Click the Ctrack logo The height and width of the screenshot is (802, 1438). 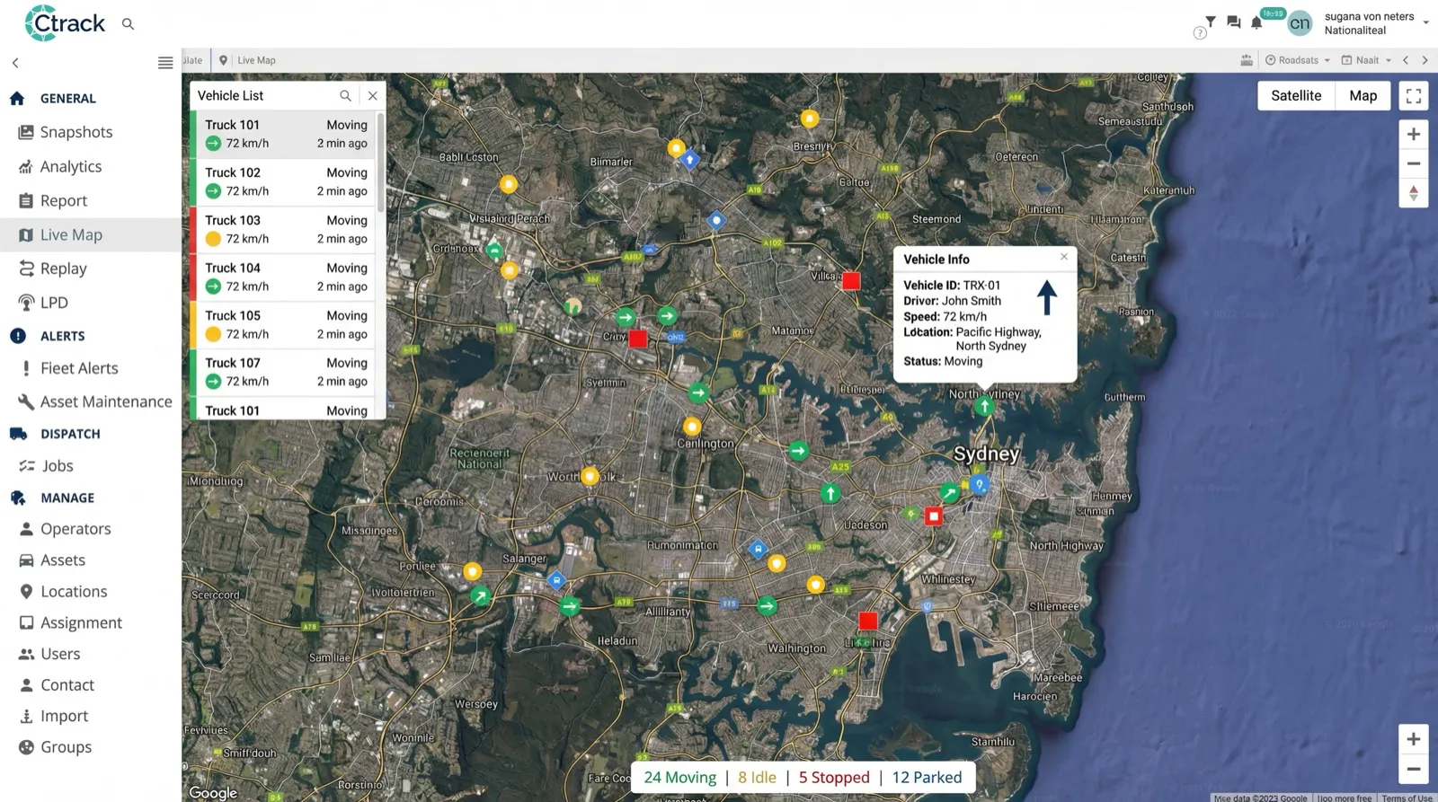point(65,23)
